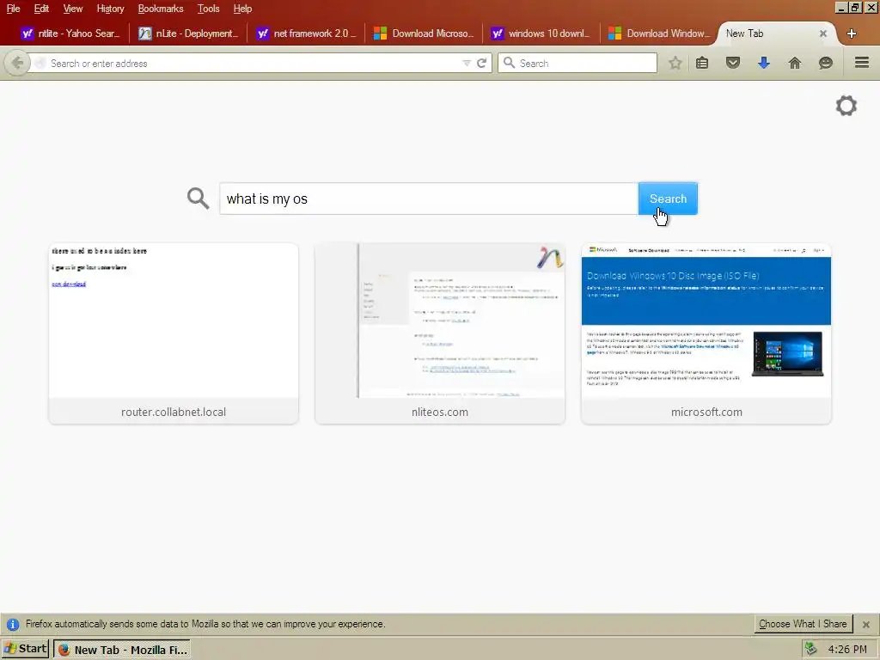
Task: Open nliteos.com thumbnail
Action: click(x=439, y=333)
